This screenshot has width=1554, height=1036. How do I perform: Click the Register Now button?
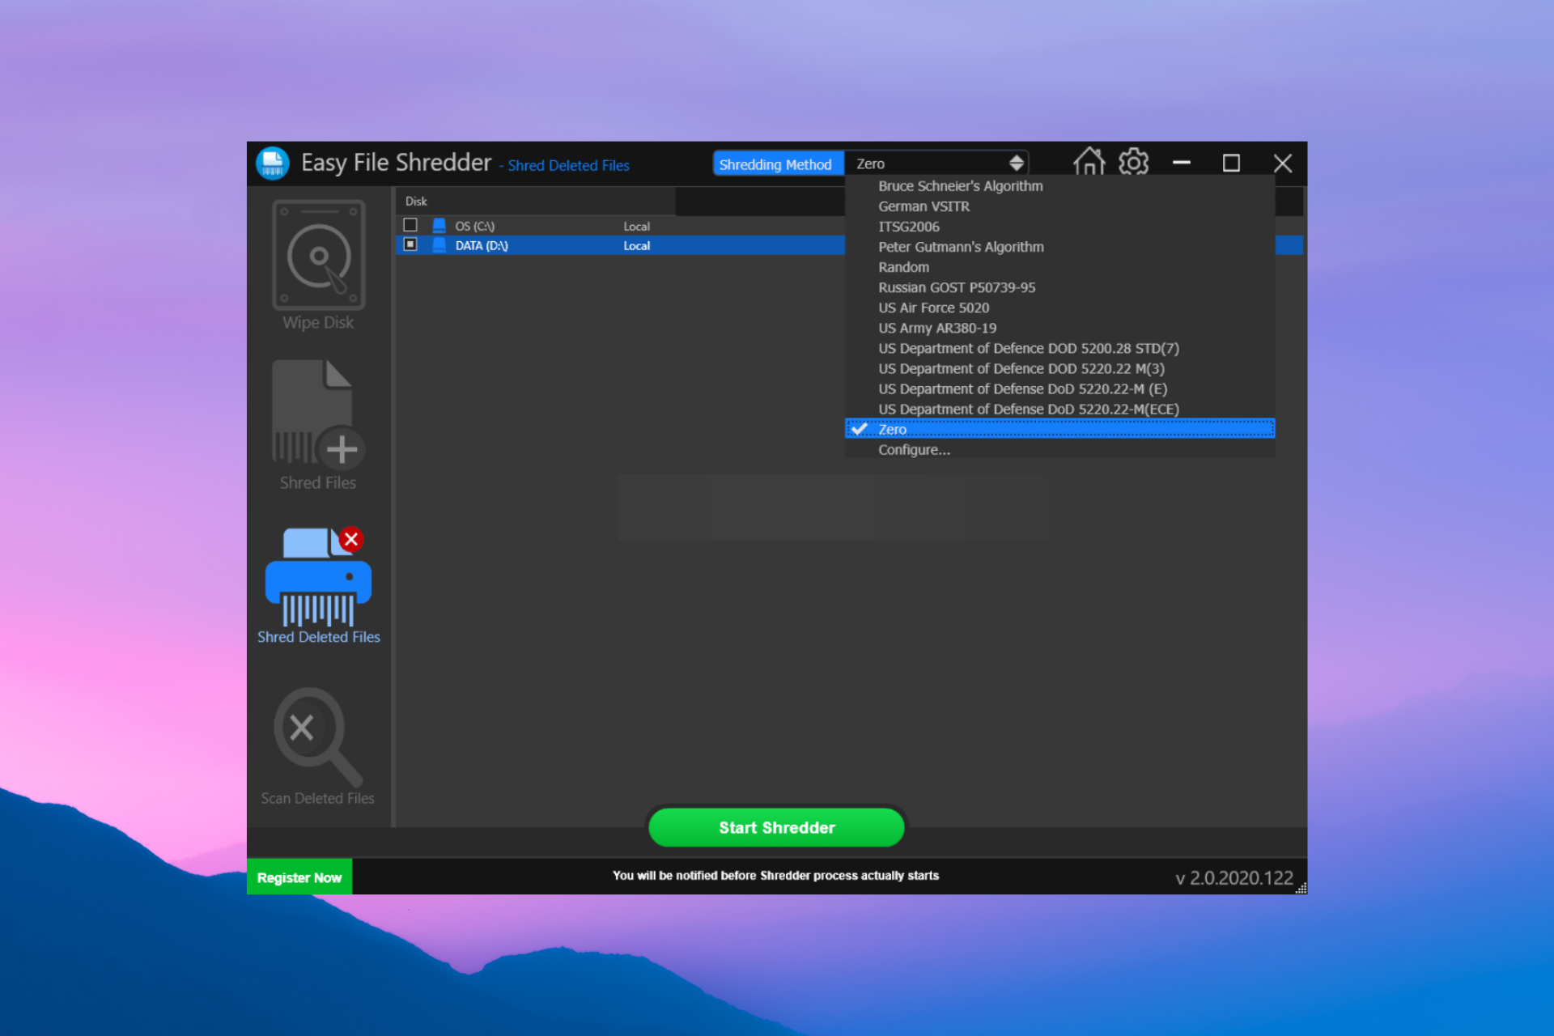point(299,875)
